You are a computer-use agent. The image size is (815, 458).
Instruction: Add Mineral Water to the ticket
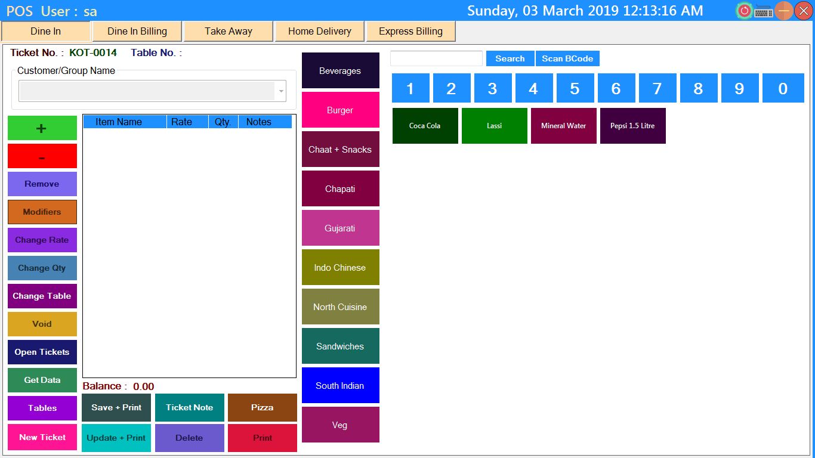click(x=563, y=126)
